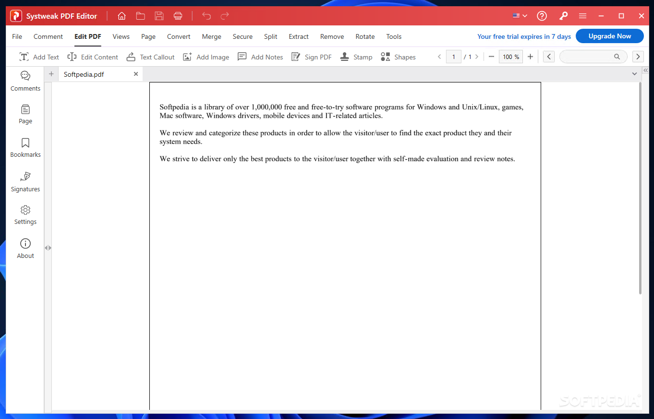Open the Settings sidebar item
654x419 pixels.
25,215
